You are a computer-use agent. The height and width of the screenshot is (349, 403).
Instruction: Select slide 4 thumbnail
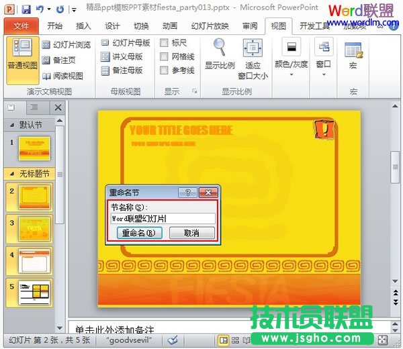34,261
